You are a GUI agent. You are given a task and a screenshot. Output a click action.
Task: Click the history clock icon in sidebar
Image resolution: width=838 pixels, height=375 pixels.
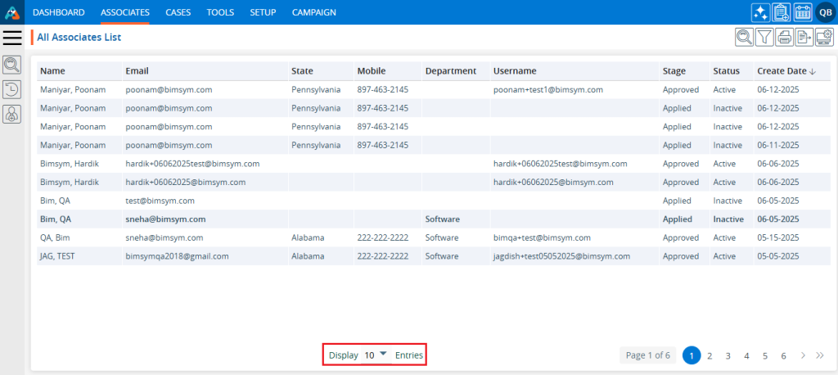point(12,90)
